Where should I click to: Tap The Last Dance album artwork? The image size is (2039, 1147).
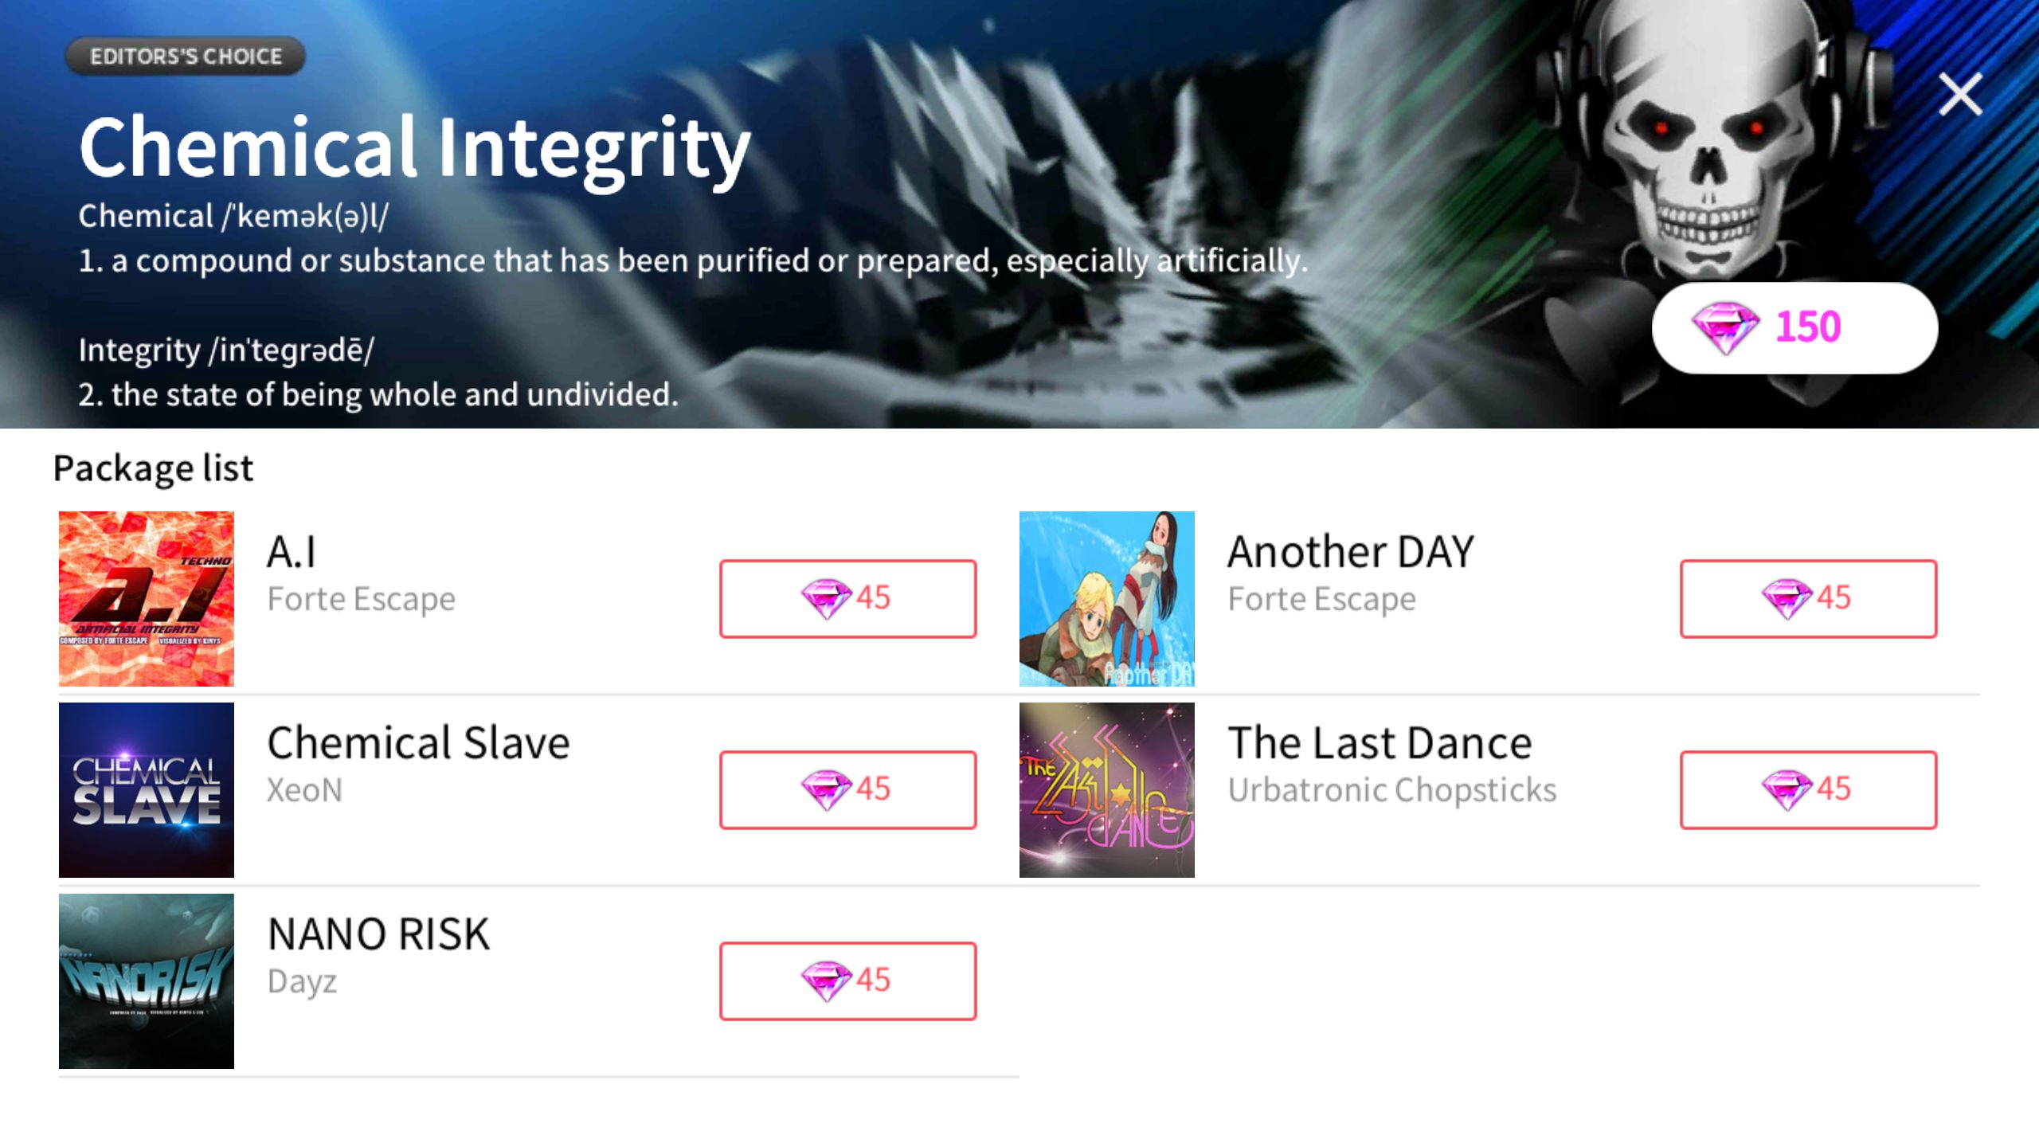coord(1107,790)
